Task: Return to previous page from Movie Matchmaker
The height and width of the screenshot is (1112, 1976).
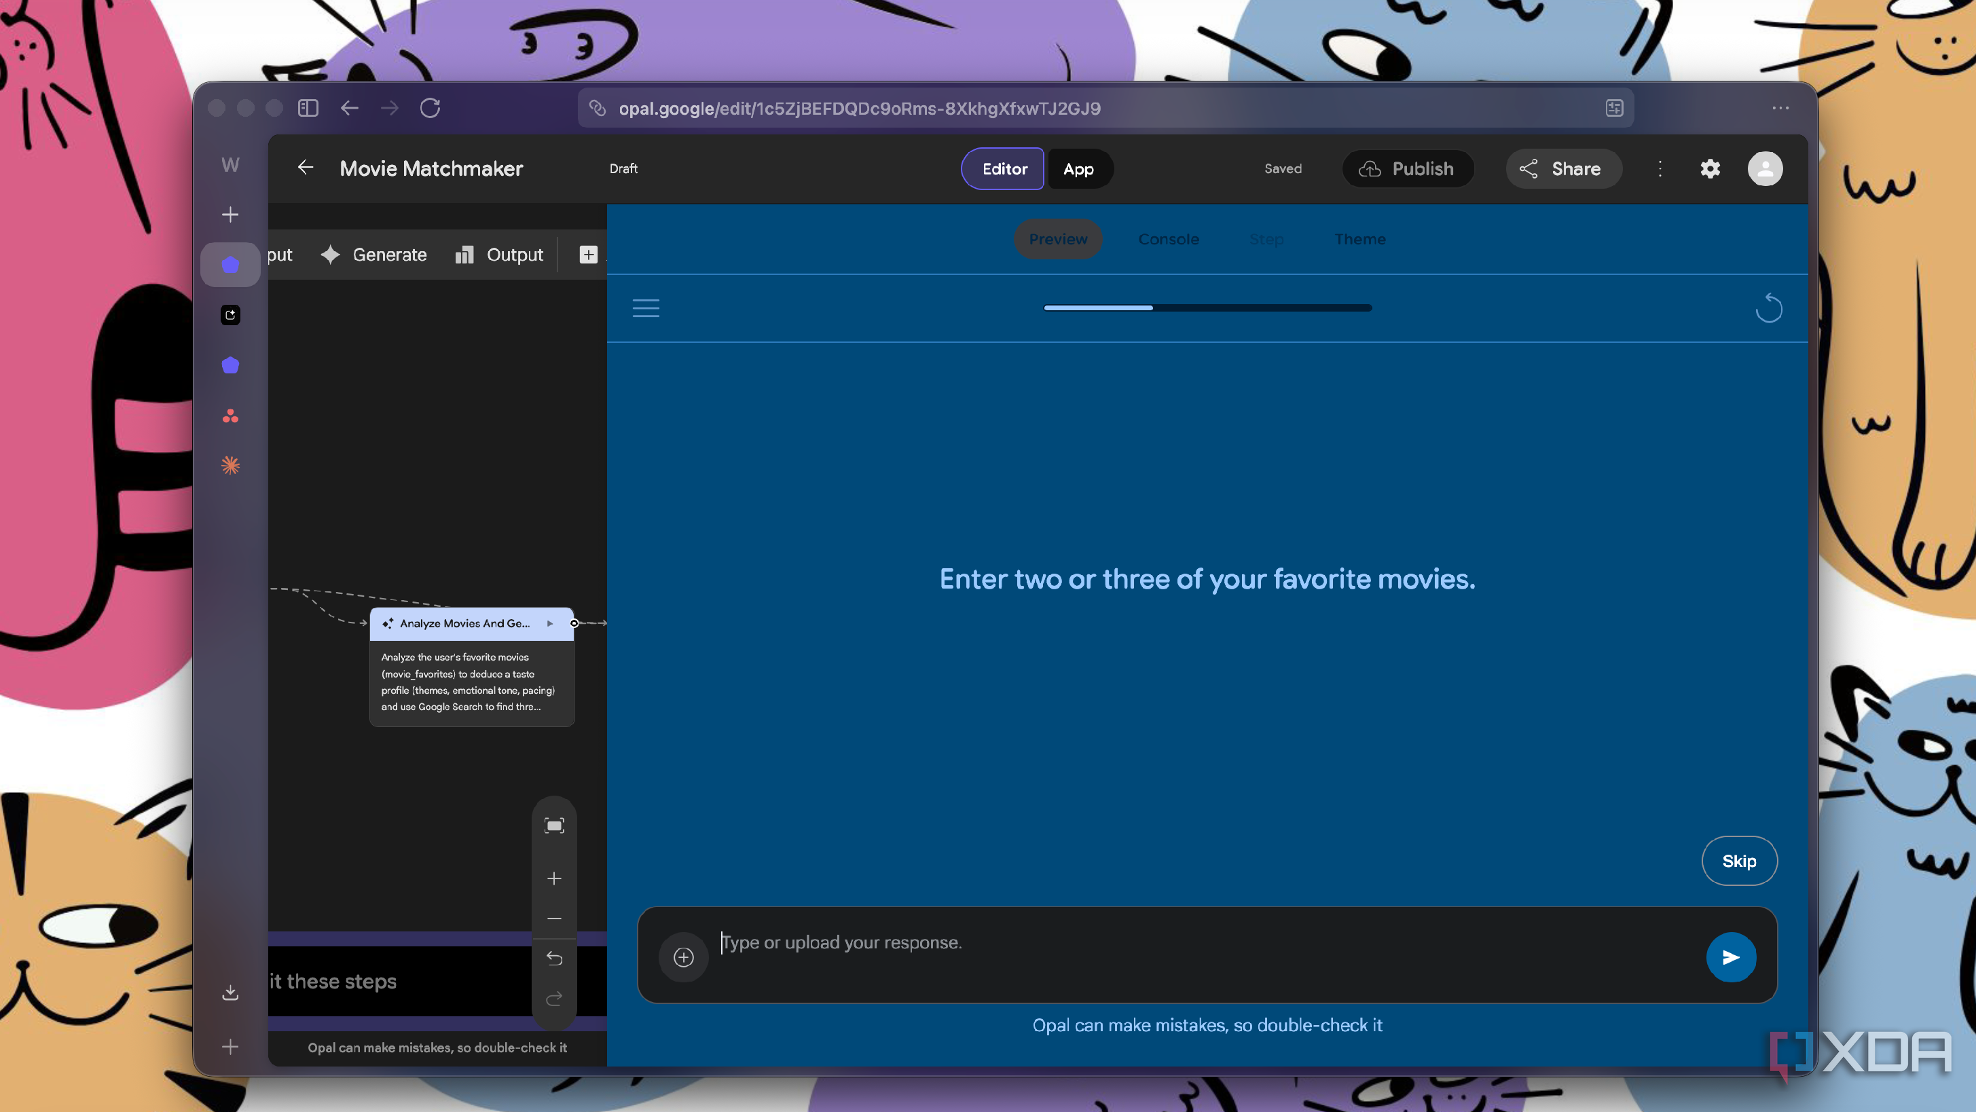Action: (306, 168)
